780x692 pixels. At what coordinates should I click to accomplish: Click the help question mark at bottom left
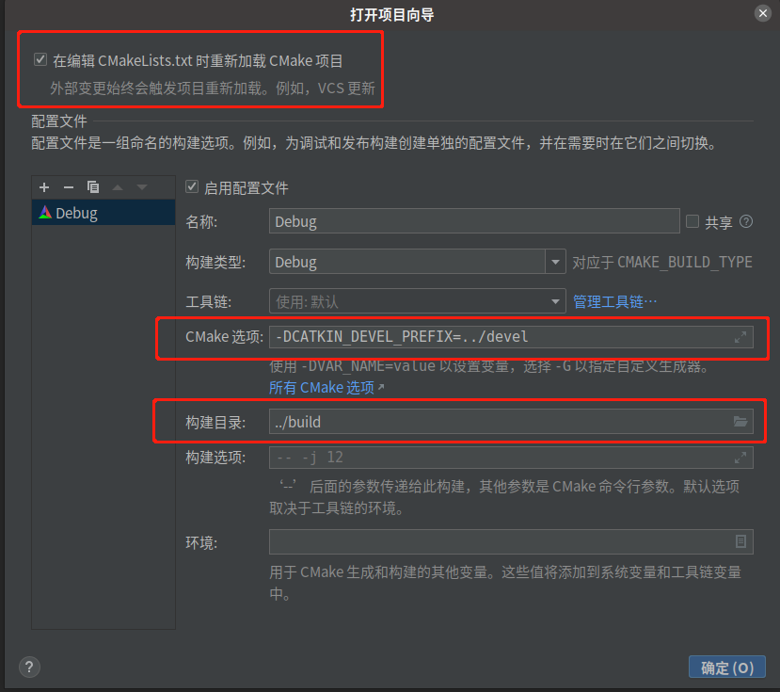click(28, 667)
